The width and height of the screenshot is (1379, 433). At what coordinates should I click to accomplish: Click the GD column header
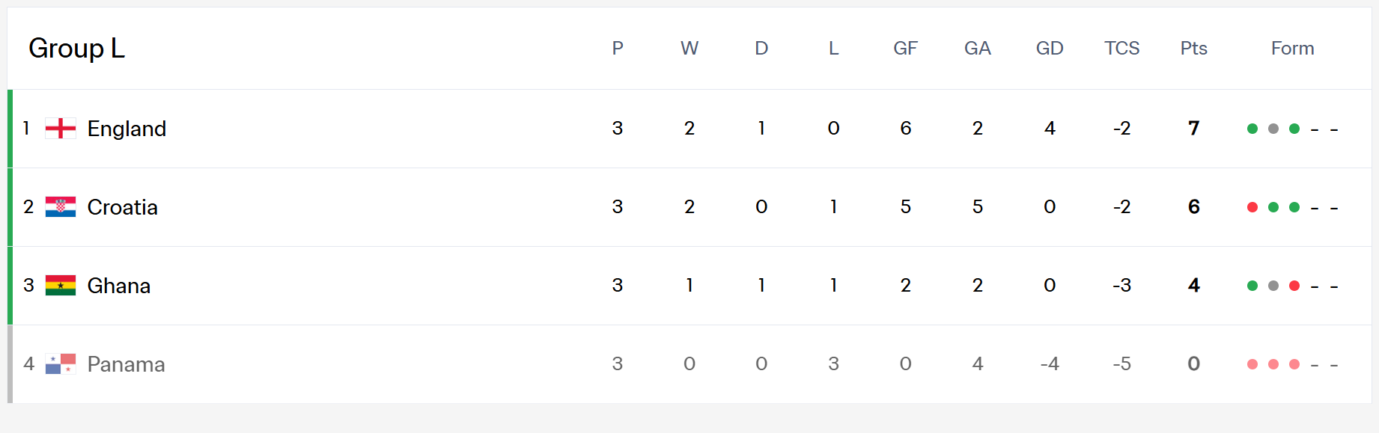click(1050, 49)
